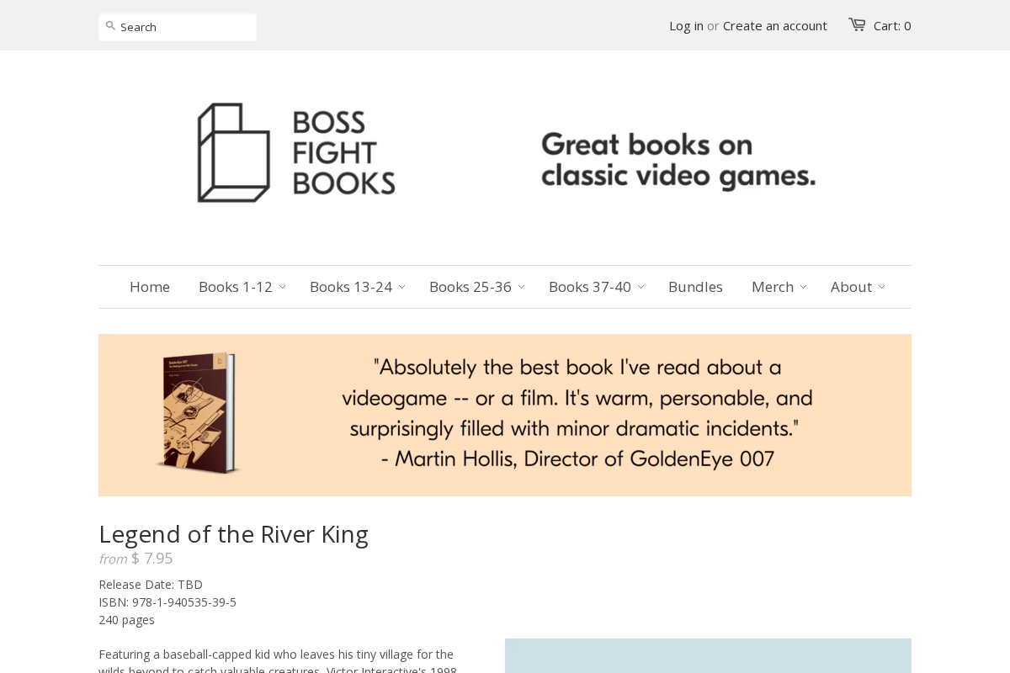Click the Boss Fight Books logo
The width and height of the screenshot is (1010, 673).
(x=296, y=152)
